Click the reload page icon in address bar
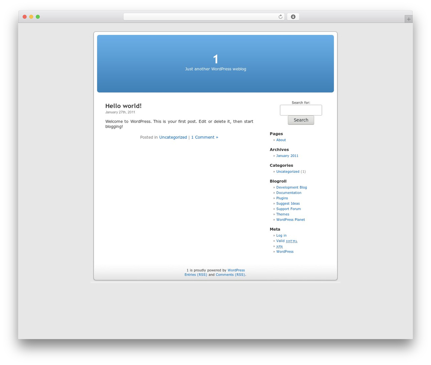Viewport: 431px width, 365px height. coord(280,17)
